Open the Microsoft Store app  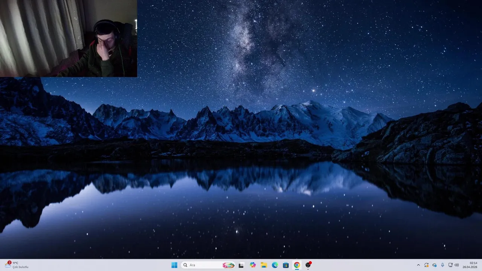(286, 265)
